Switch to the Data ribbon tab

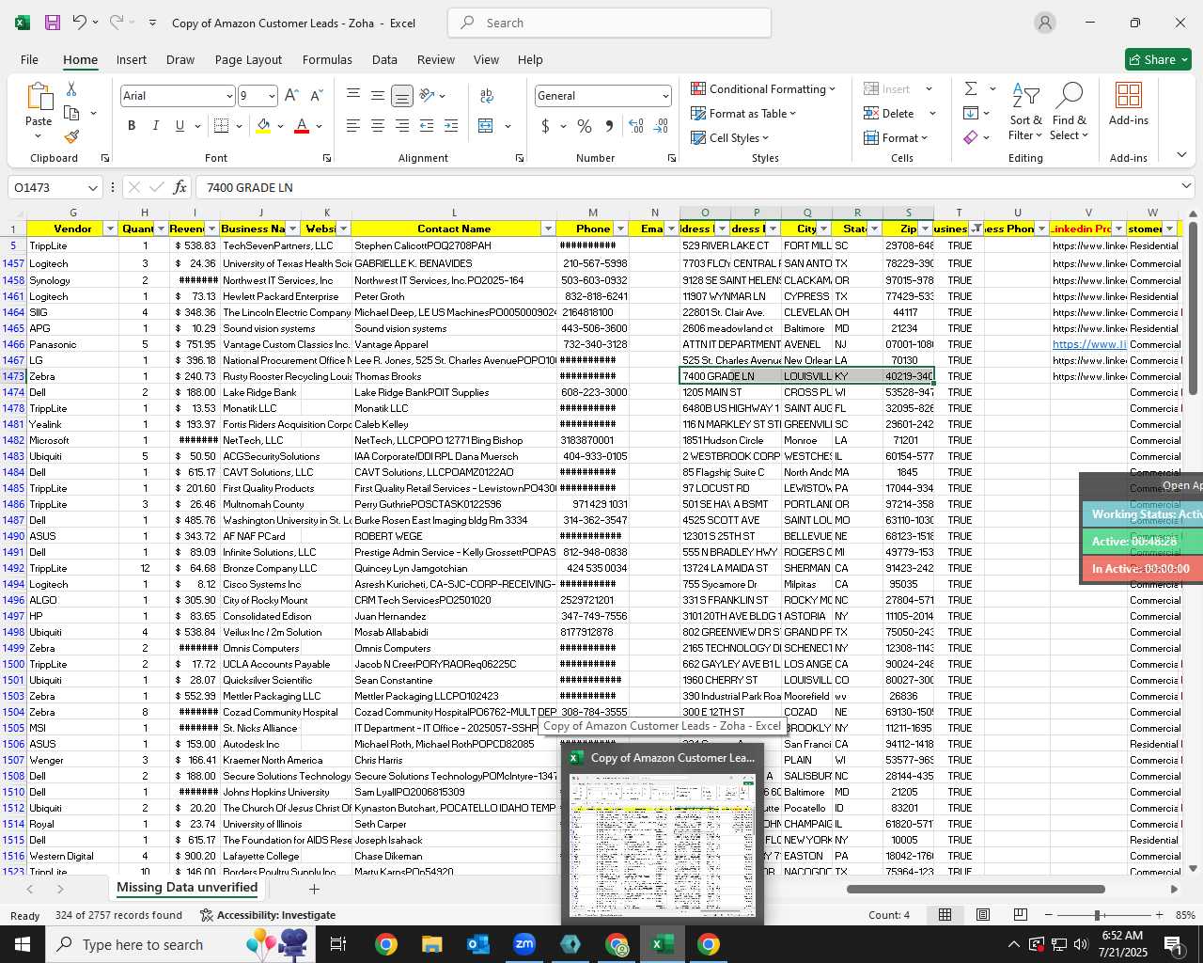[x=384, y=59]
